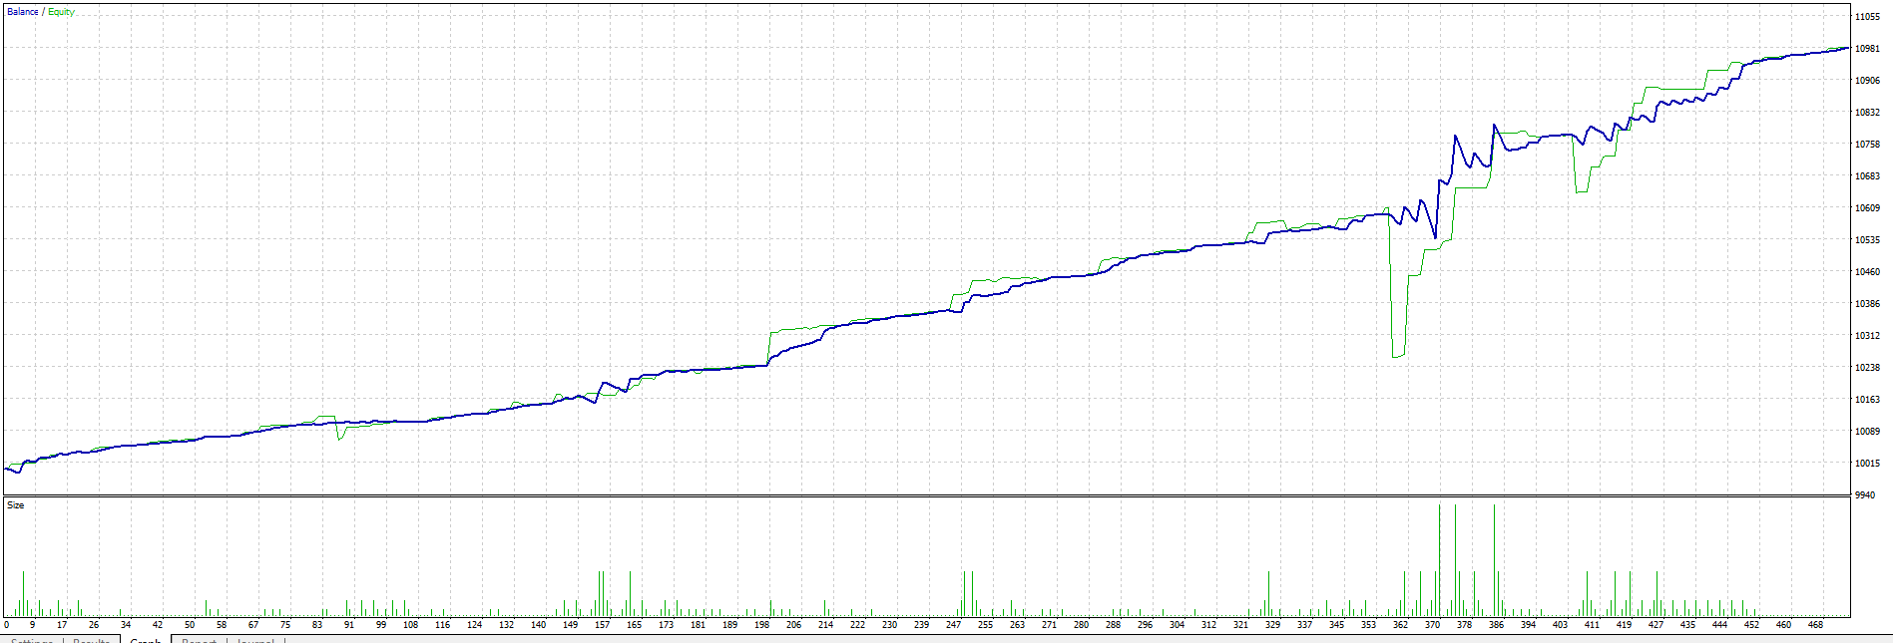Click the 10832 axis value
Viewport: 1893px width, 643px height.
1867,112
